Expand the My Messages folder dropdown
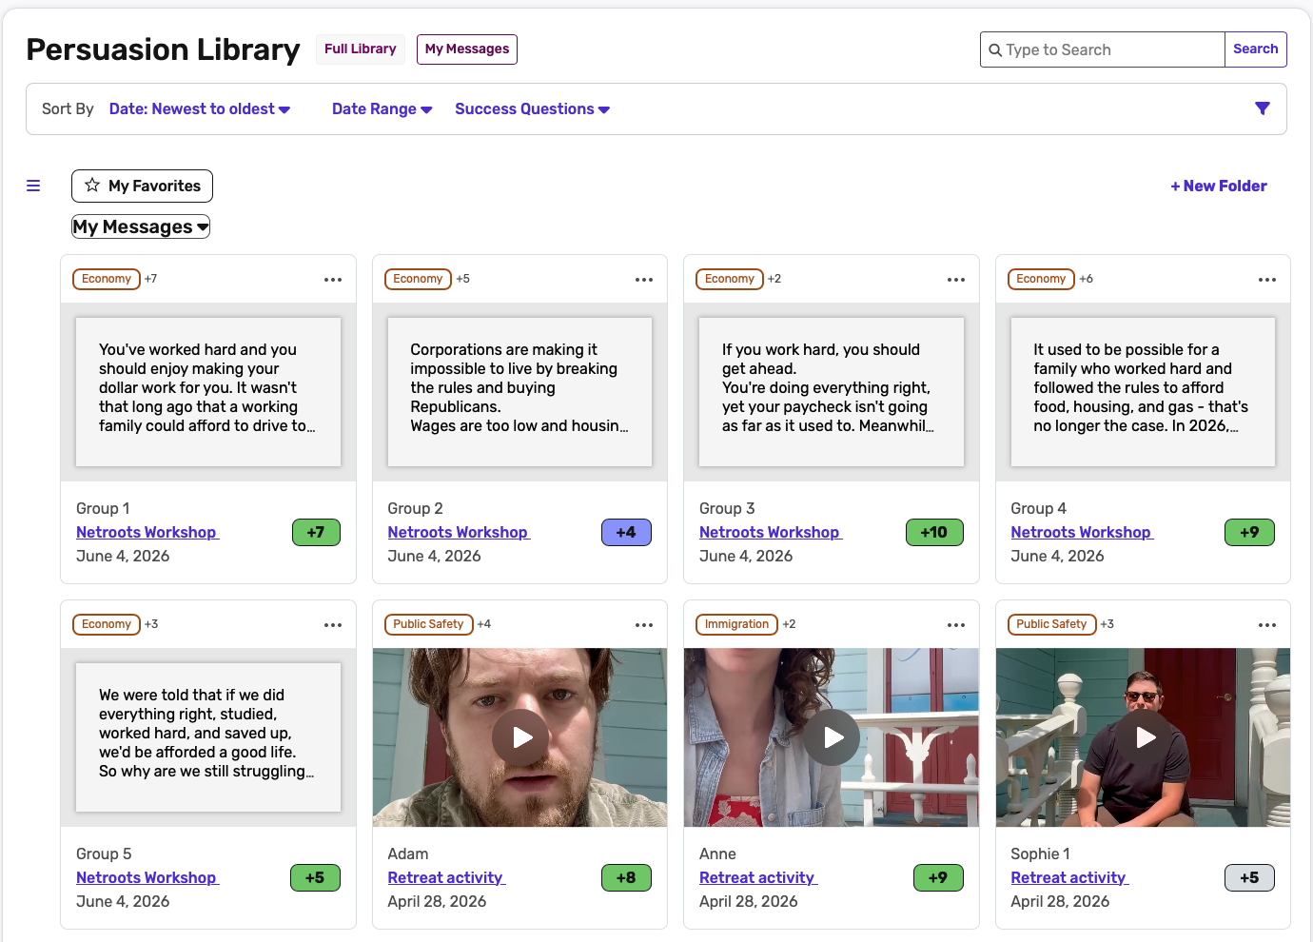Screen dimensions: 1313x942 tap(141, 226)
